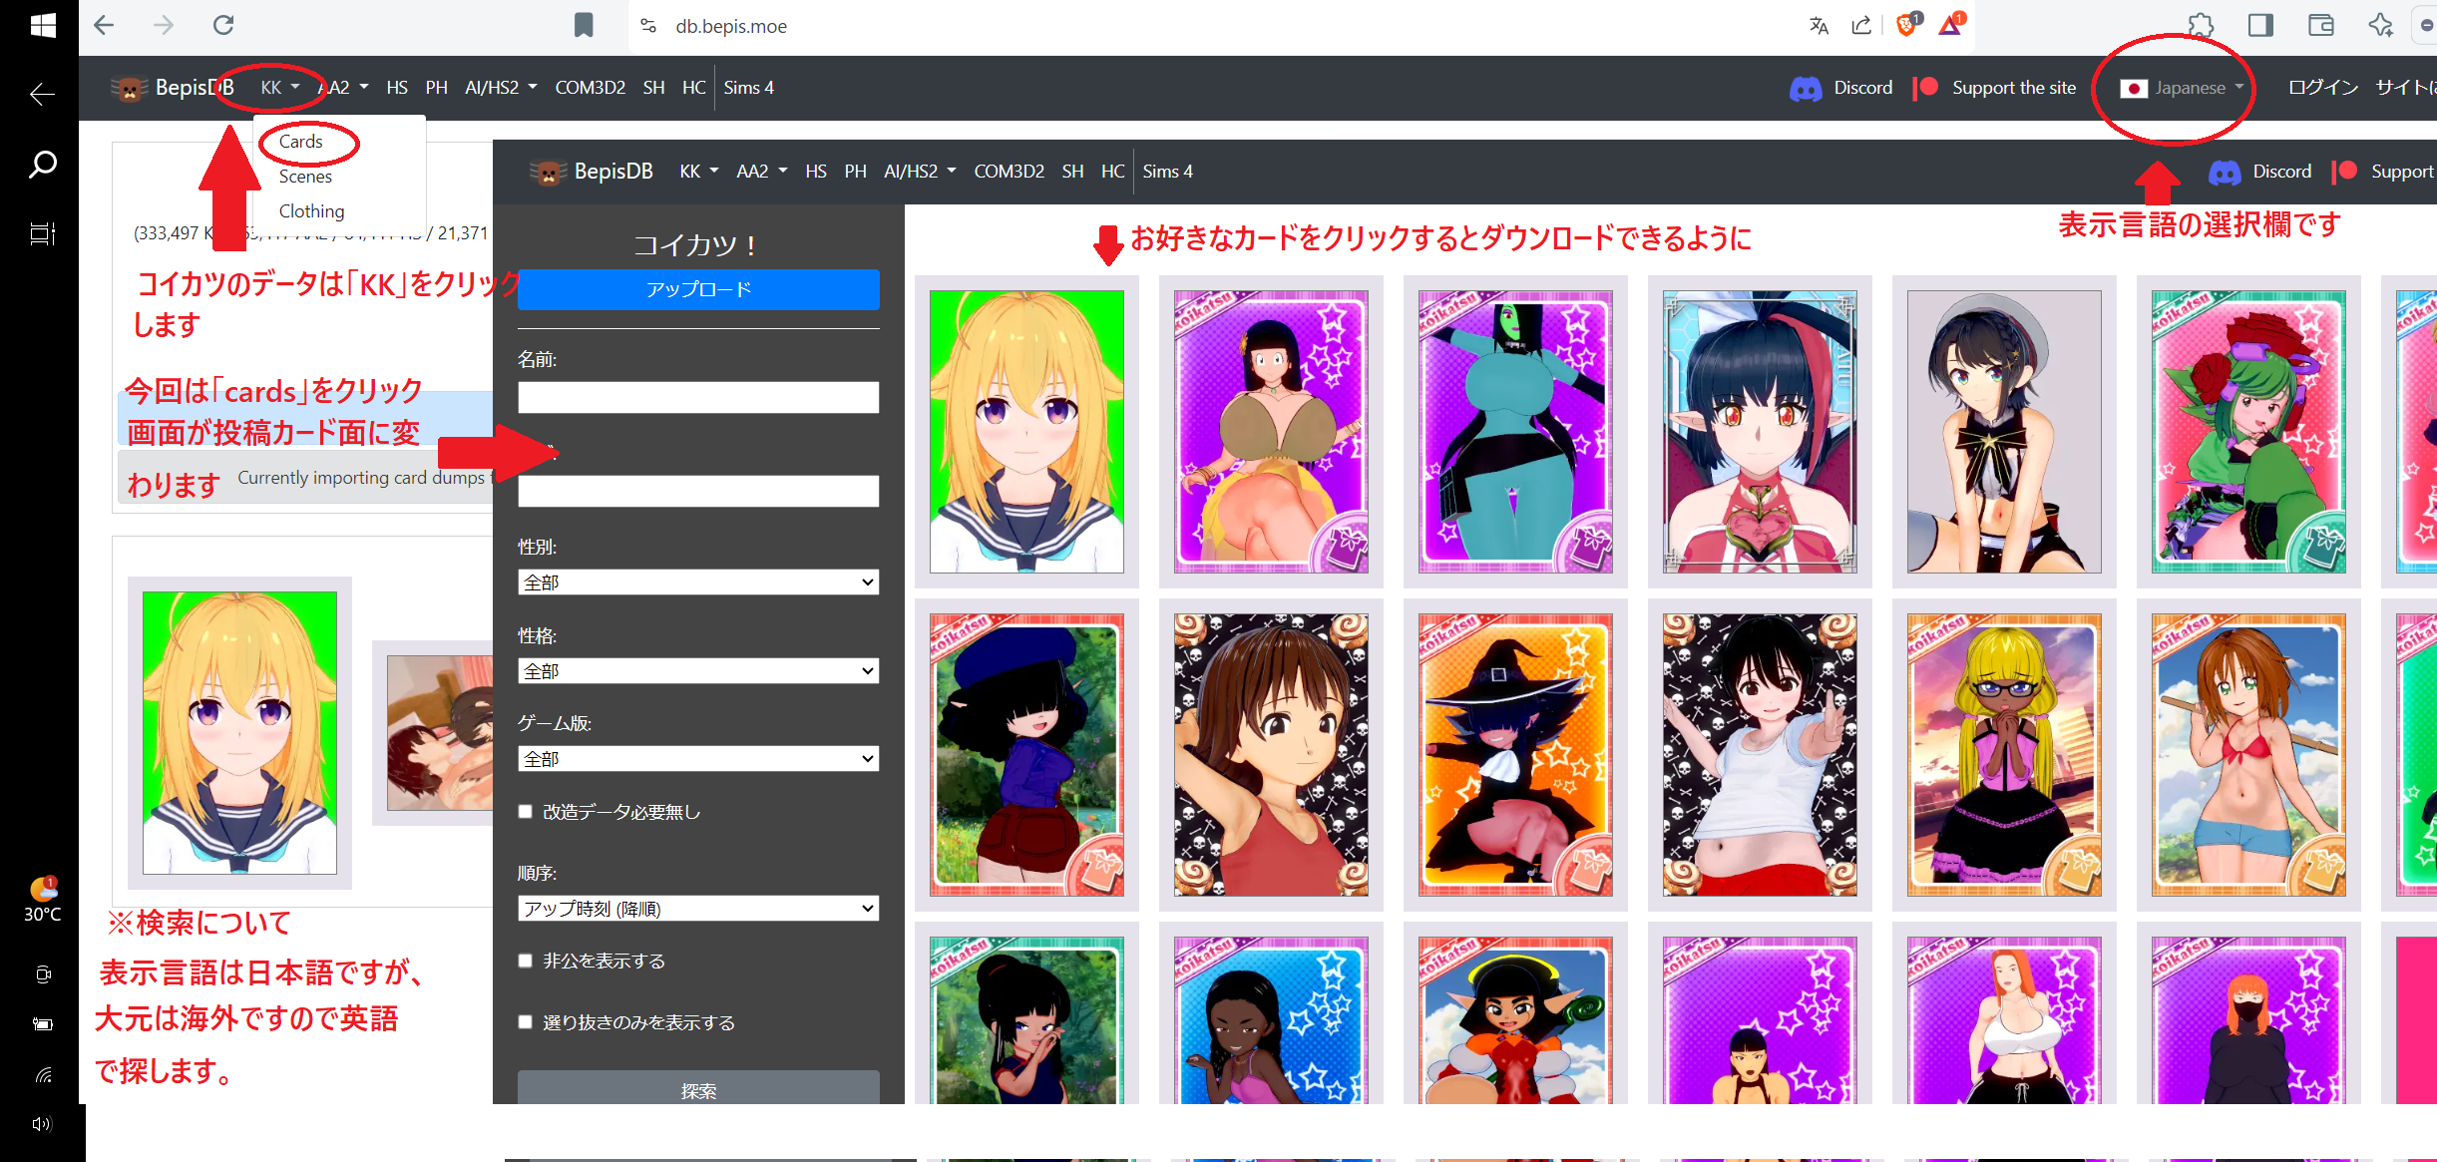Viewport: 2437px width, 1162px height.
Task: Open the 順序 sort order dropdown
Action: (698, 909)
